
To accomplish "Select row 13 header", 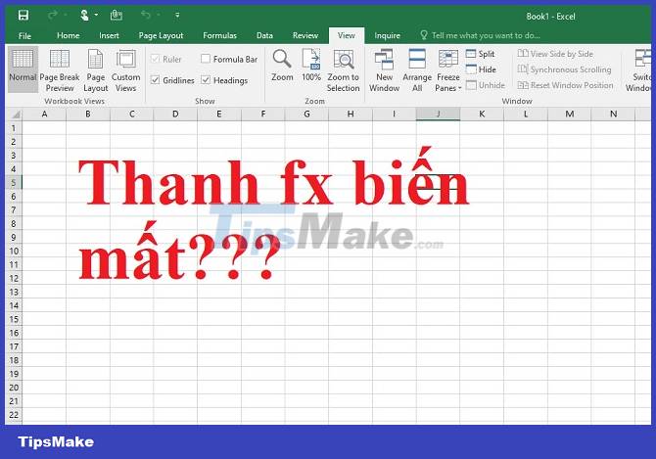I will point(14,292).
